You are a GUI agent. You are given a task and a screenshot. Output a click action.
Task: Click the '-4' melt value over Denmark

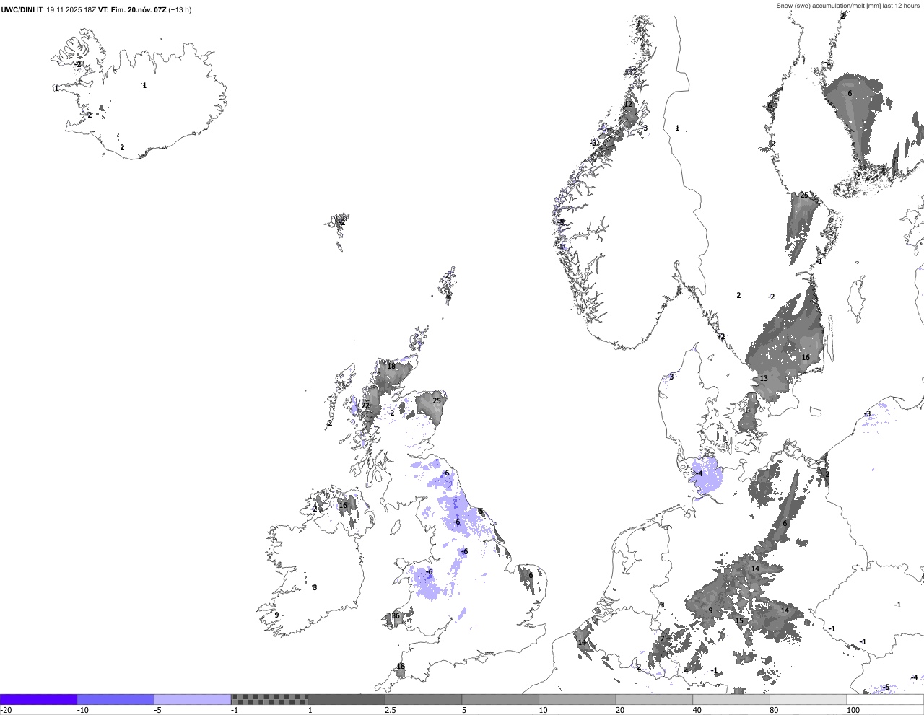click(699, 473)
